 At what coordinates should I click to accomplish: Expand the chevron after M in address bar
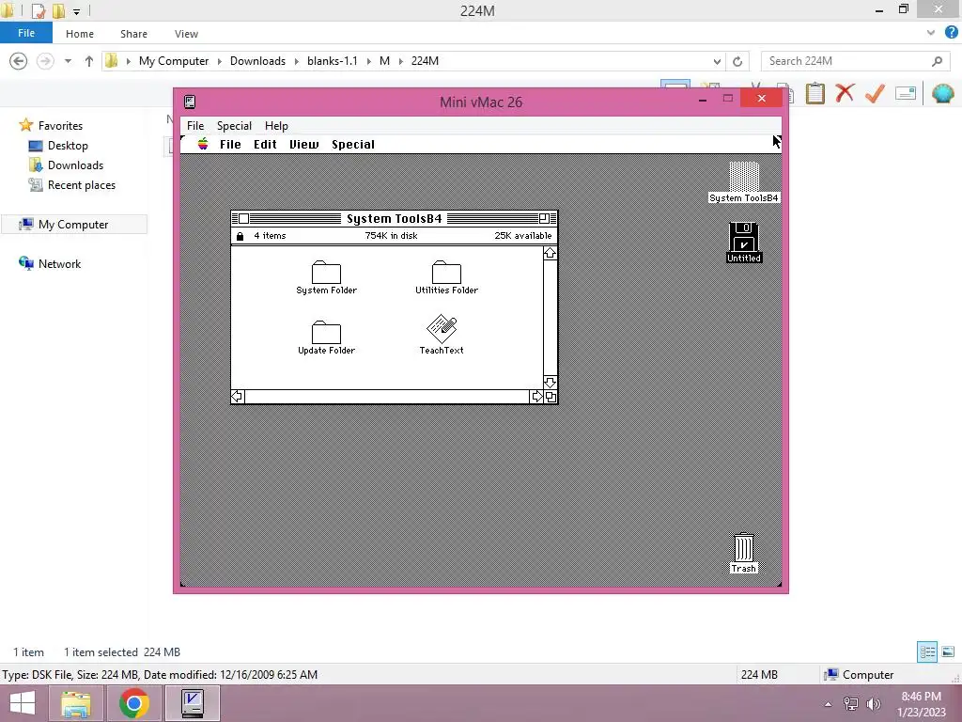pyautogui.click(x=400, y=61)
